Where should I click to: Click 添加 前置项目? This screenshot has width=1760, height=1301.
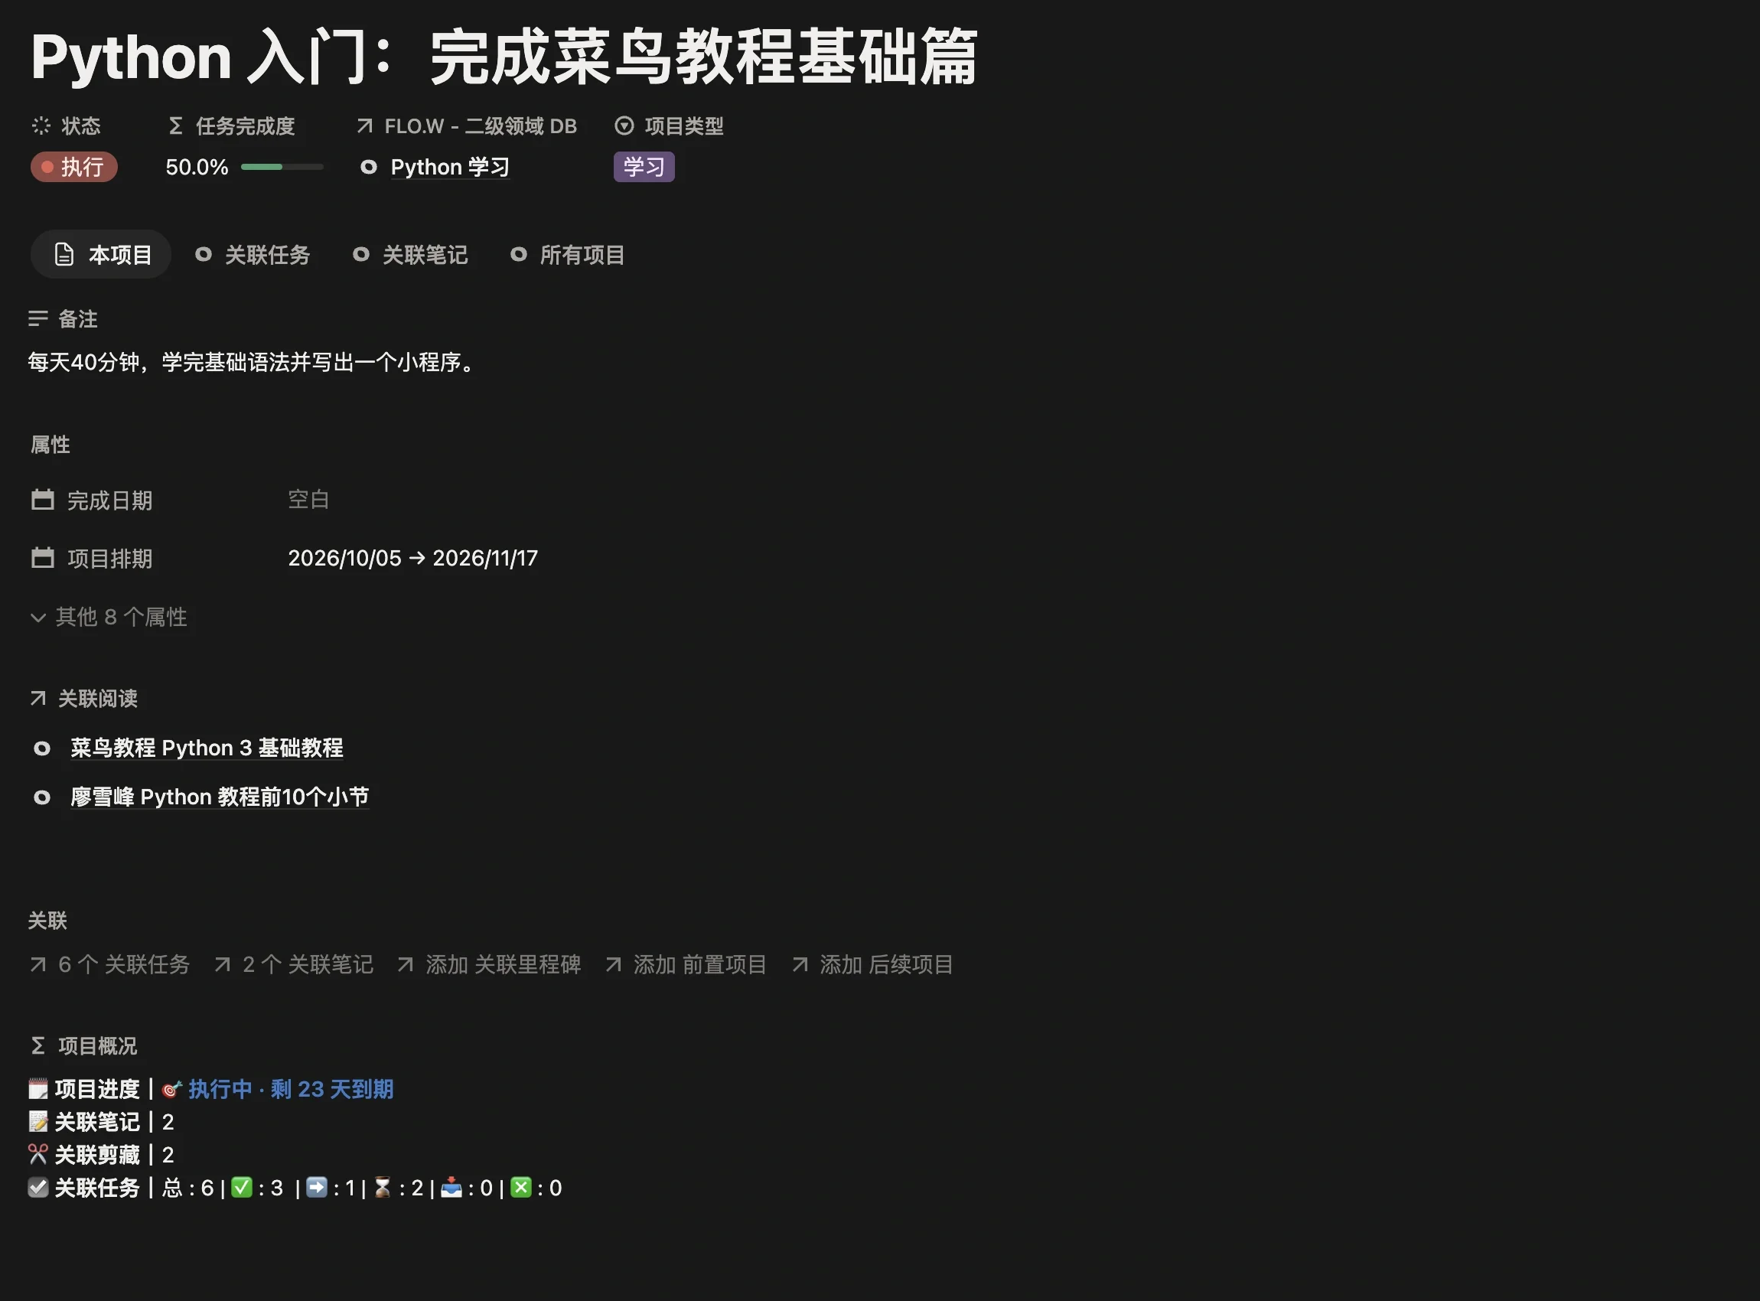click(686, 964)
